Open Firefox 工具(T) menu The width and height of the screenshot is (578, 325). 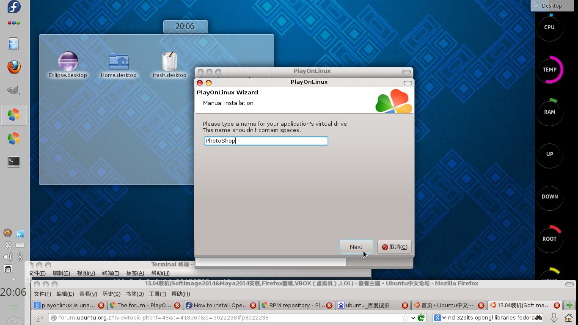click(x=157, y=294)
